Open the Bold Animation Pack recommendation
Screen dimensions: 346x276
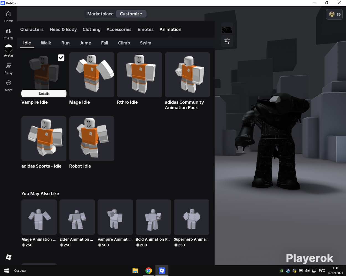pyautogui.click(x=153, y=217)
